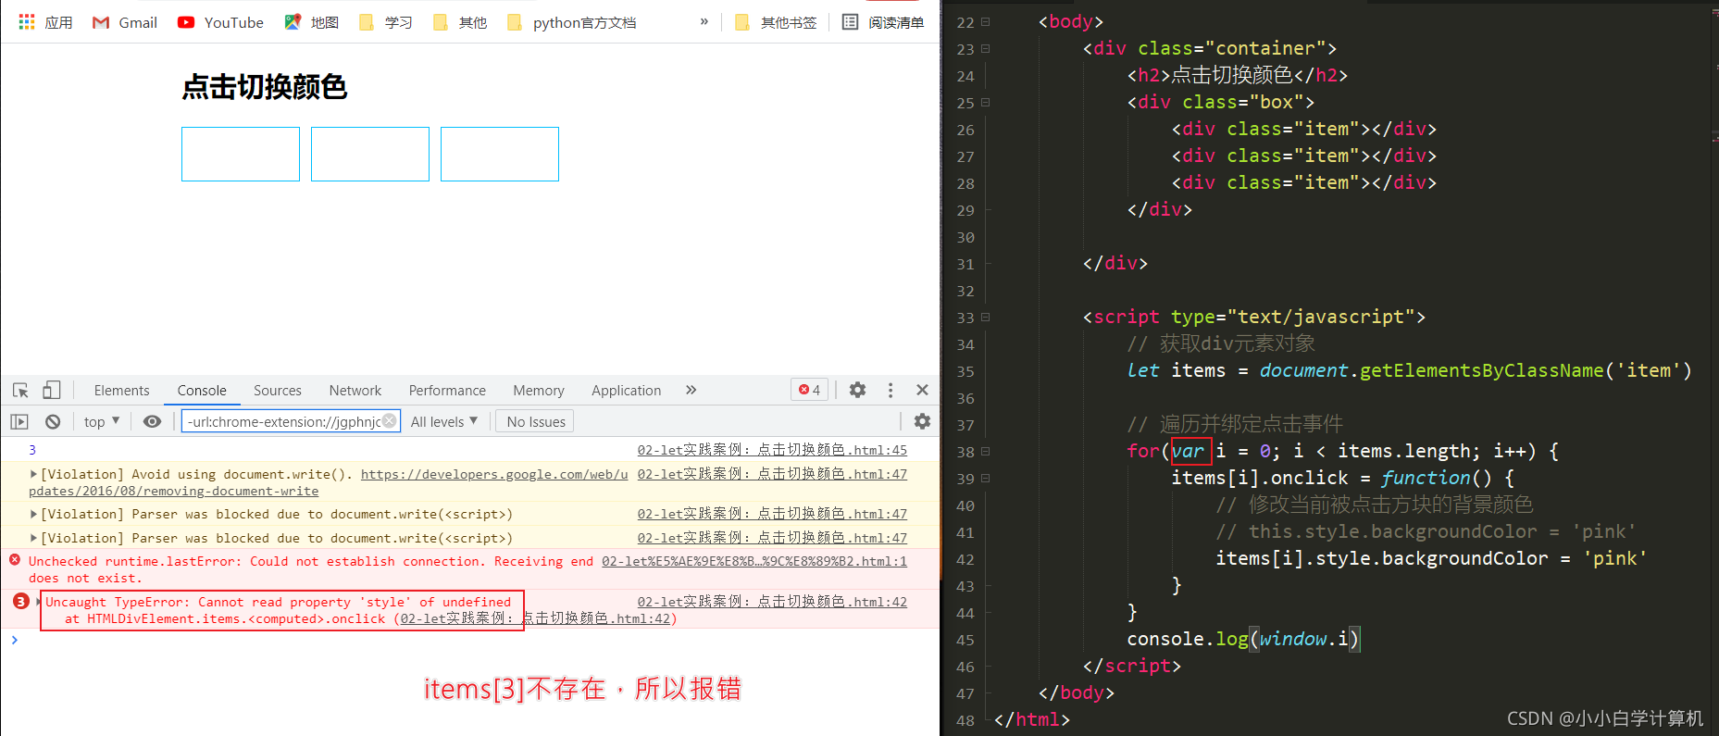
Task: Open the YouTube bookmark
Action: (x=220, y=22)
